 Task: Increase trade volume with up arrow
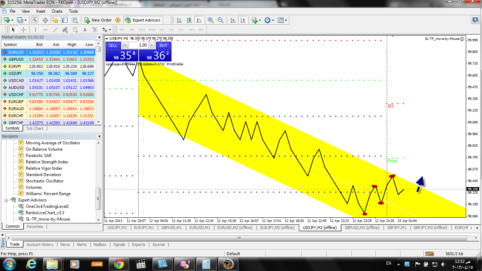coord(152,45)
